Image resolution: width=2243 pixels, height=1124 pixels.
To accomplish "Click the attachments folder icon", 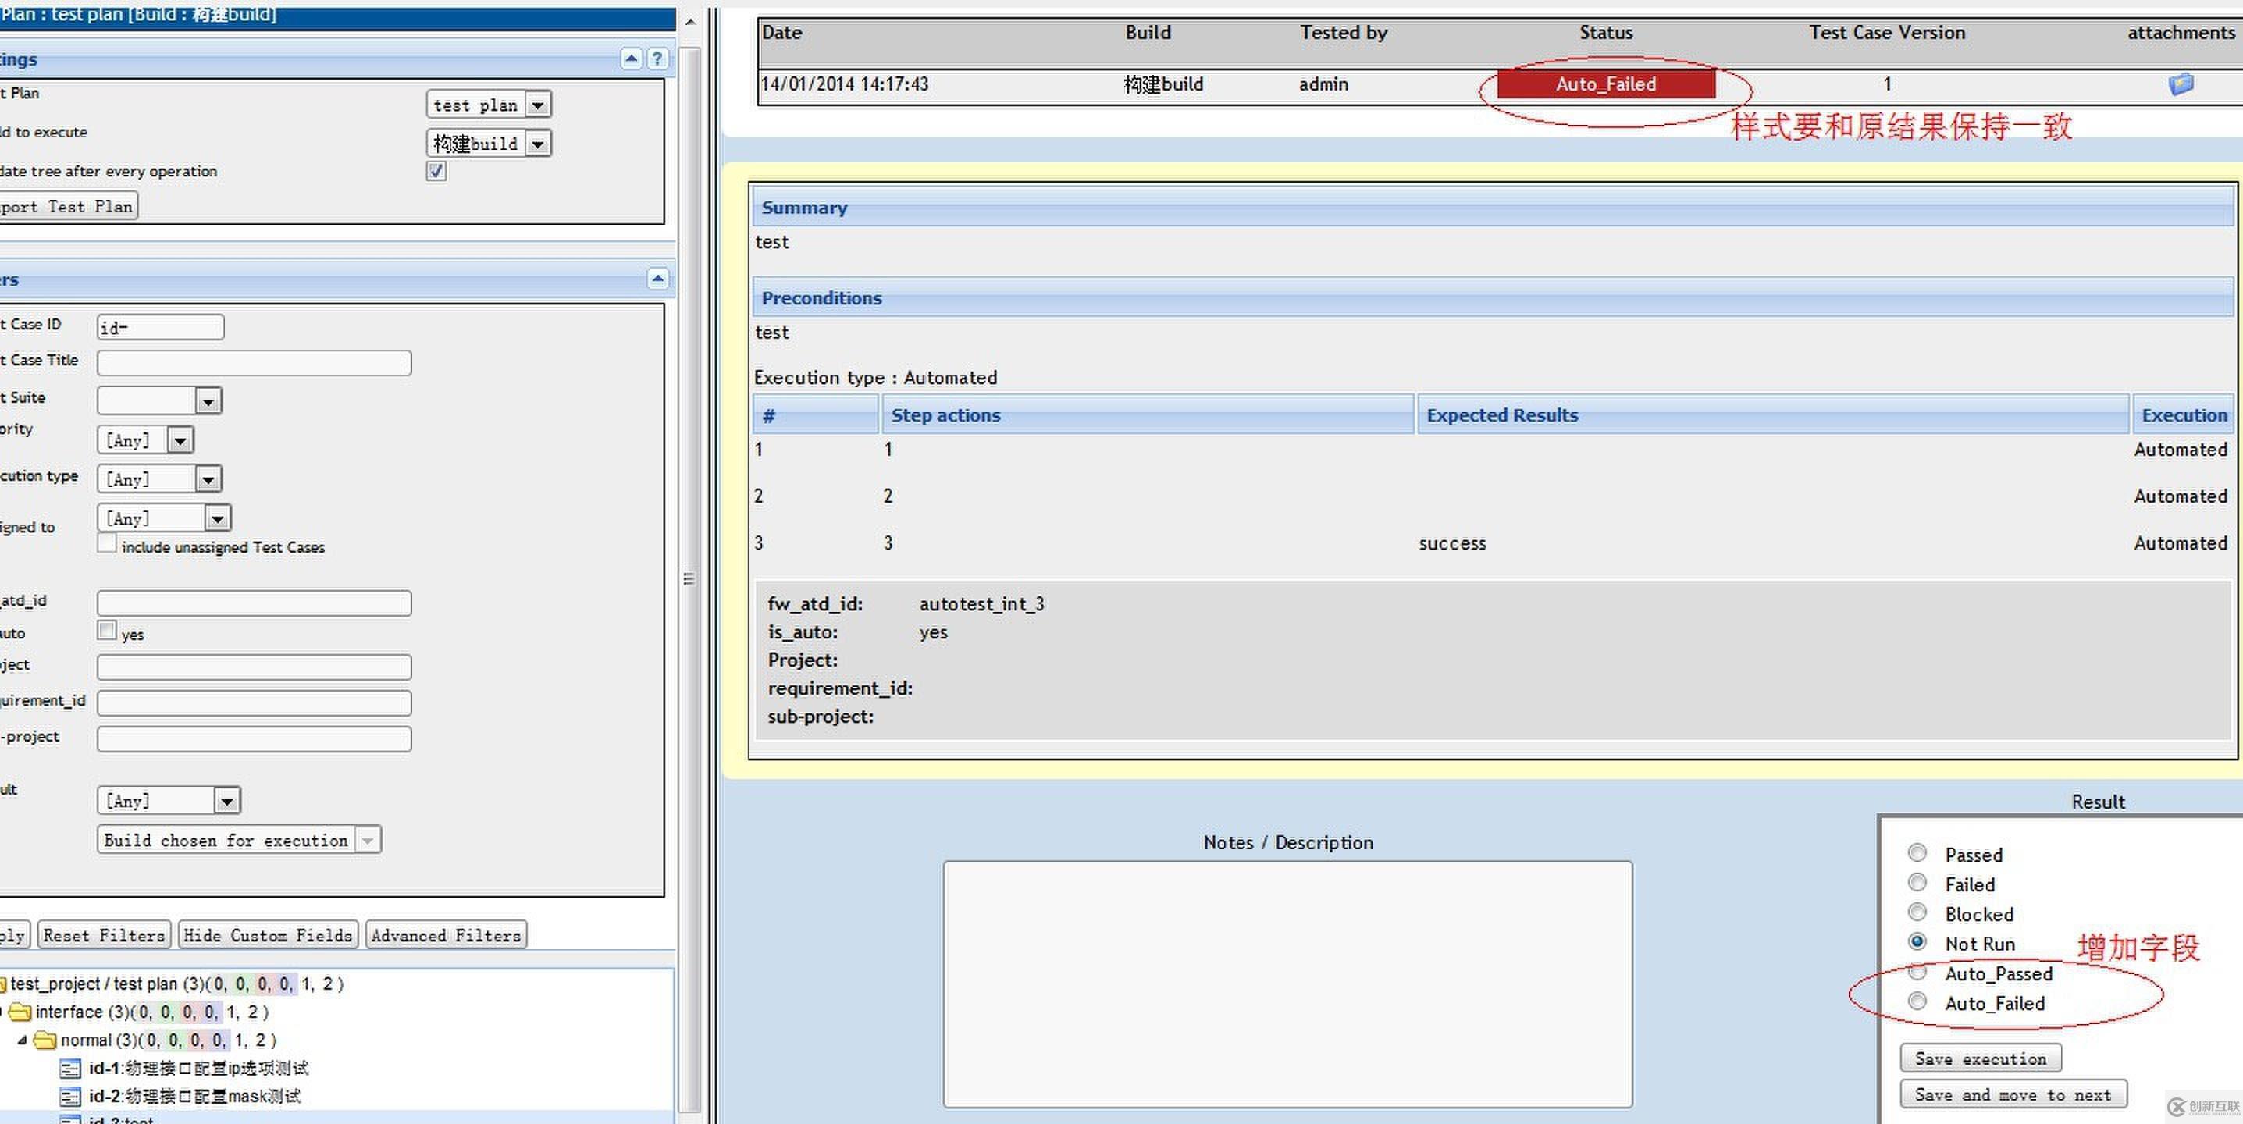I will [x=2181, y=84].
